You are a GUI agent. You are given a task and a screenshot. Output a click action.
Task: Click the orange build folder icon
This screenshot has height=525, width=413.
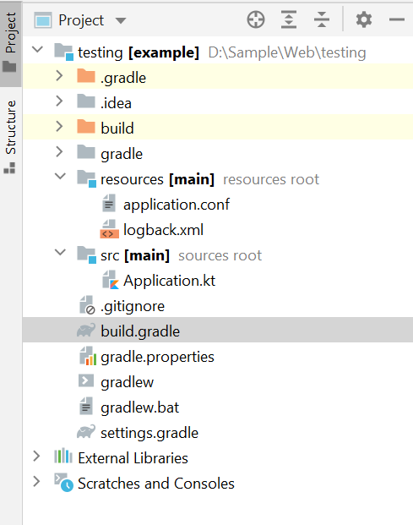[x=86, y=127]
